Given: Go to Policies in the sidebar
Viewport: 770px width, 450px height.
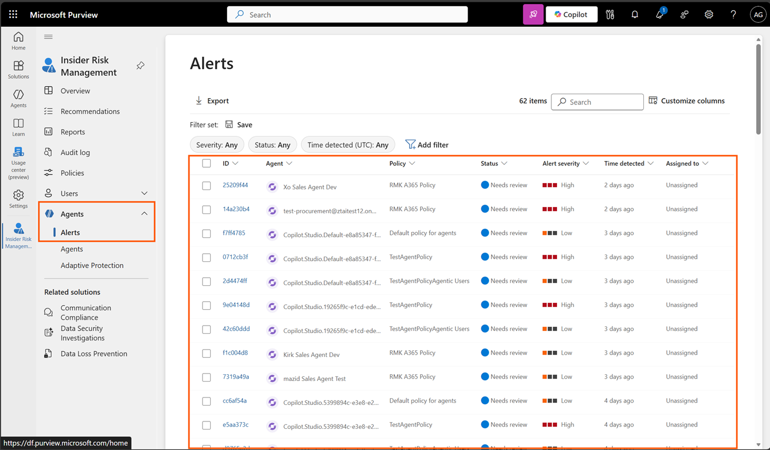Looking at the screenshot, I should point(72,173).
